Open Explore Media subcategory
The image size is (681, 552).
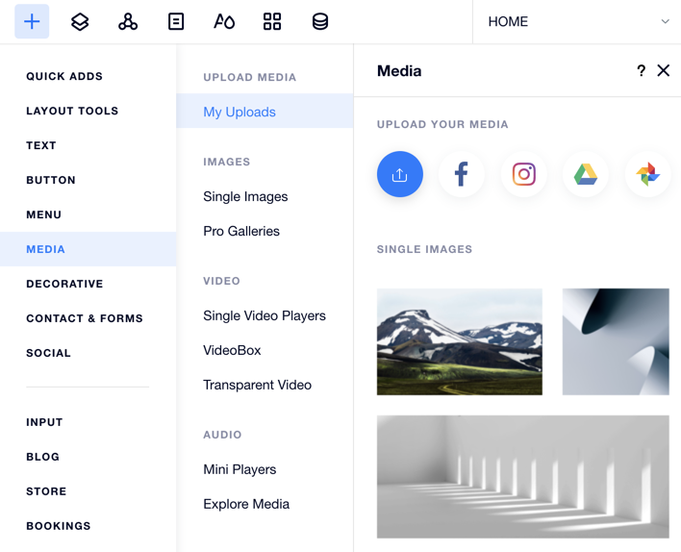pyautogui.click(x=246, y=504)
